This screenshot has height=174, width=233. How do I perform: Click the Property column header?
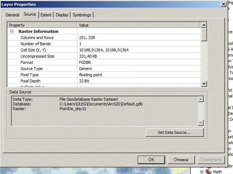[x=42, y=25]
